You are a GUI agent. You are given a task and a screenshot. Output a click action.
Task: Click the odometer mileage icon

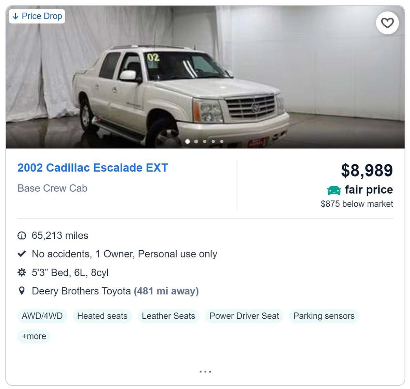[x=22, y=236]
